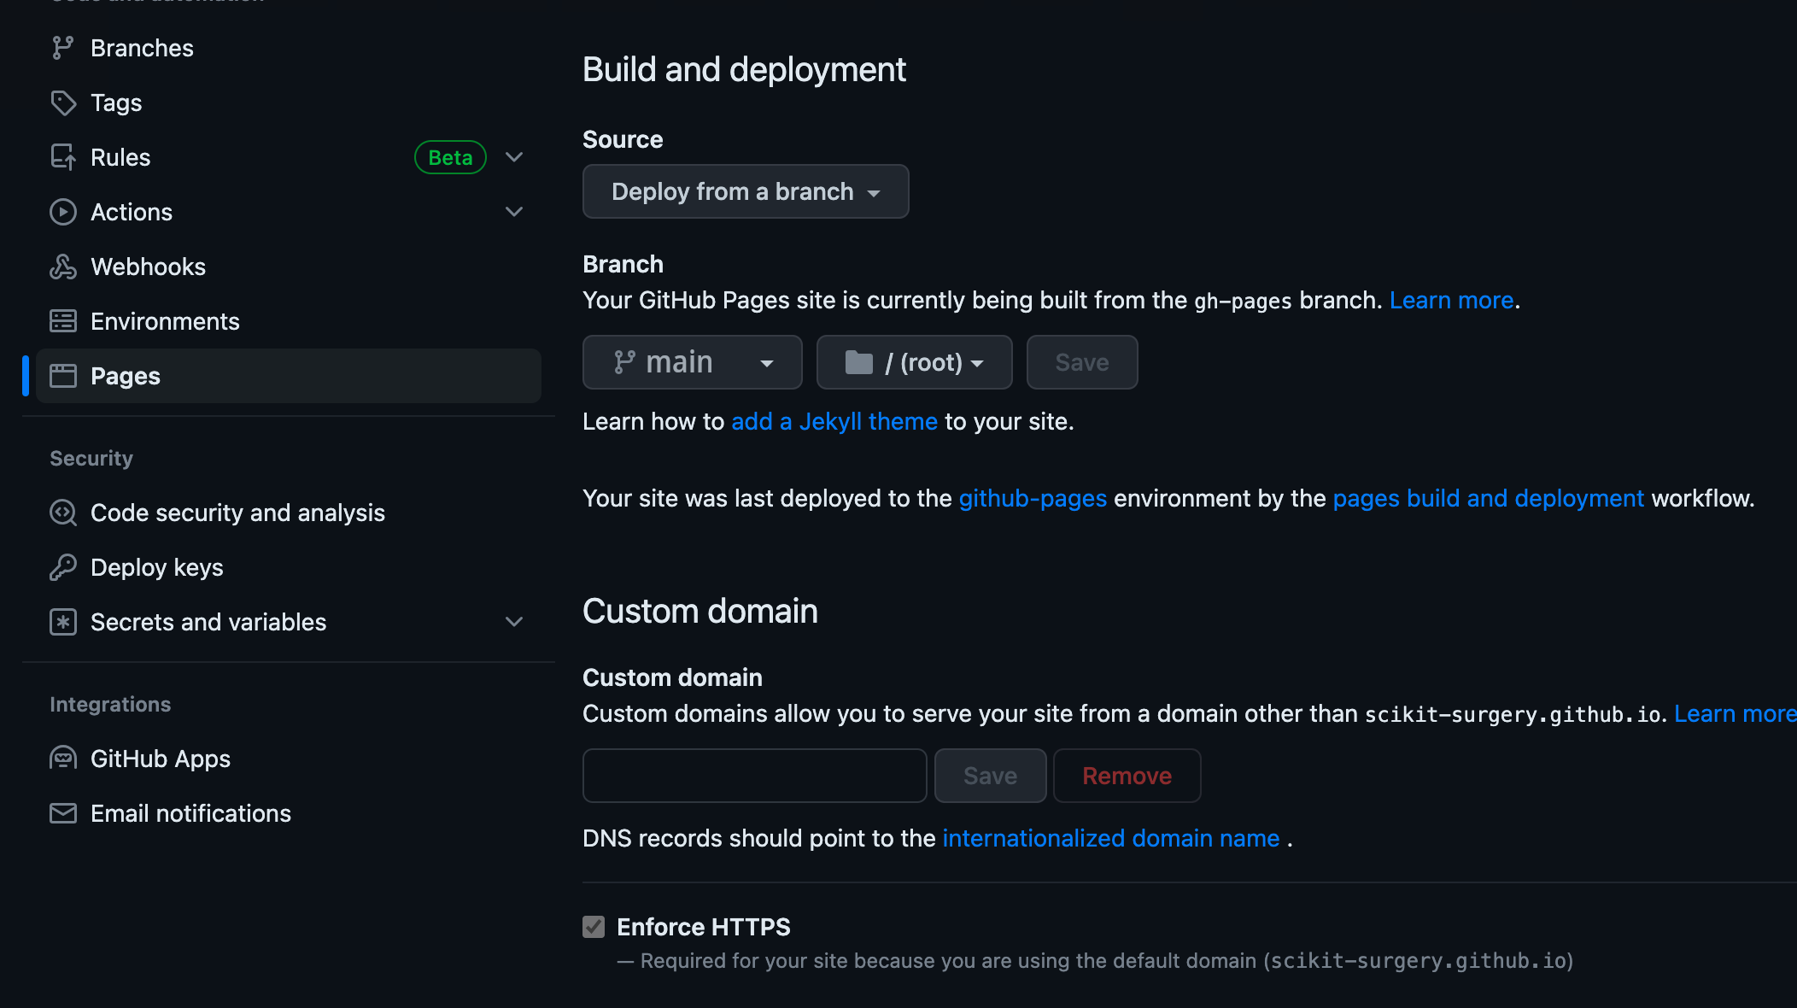Open the Actions settings menu item
This screenshot has height=1008, width=1797.
pyautogui.click(x=132, y=212)
